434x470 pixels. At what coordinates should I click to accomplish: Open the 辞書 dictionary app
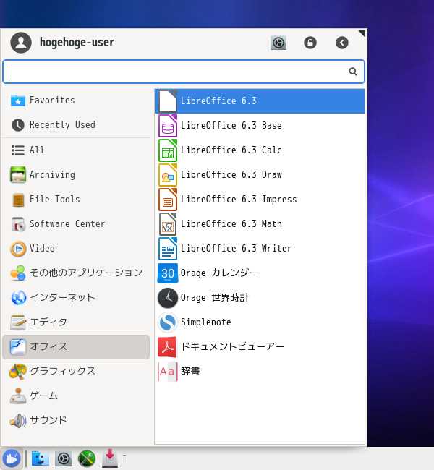point(260,372)
